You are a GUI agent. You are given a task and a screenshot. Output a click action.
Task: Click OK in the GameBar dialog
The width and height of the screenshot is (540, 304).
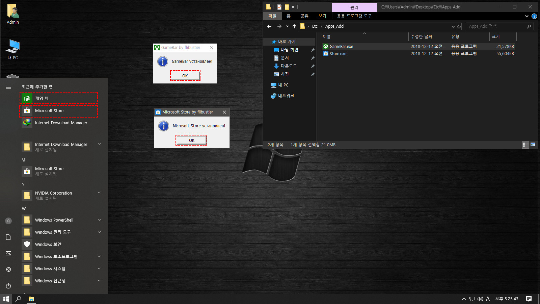pos(185,76)
